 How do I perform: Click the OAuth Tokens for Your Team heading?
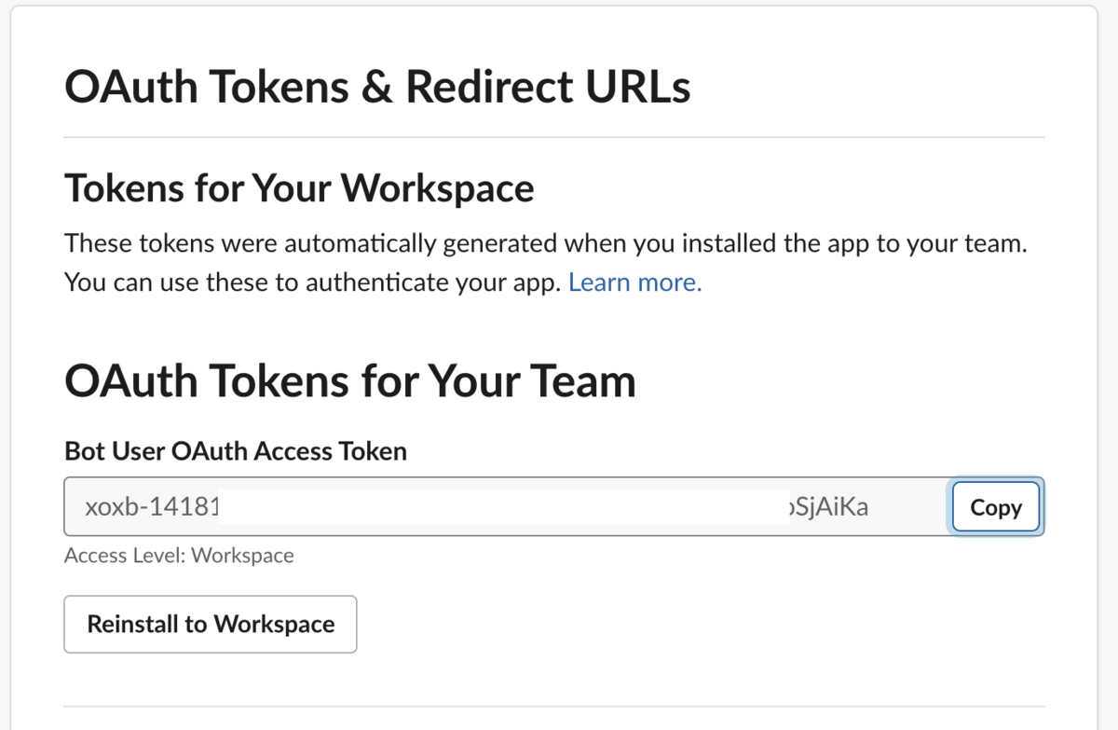pyautogui.click(x=350, y=381)
